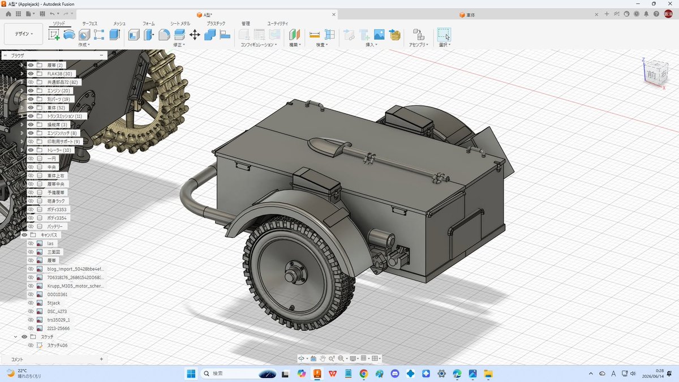This screenshot has width=679, height=382.
Task: Expand the トランスミッション (11) folder arrow
Action: click(x=22, y=116)
